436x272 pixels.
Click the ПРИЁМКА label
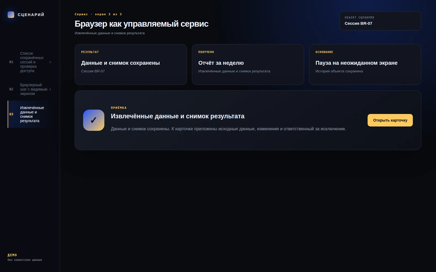119,108
